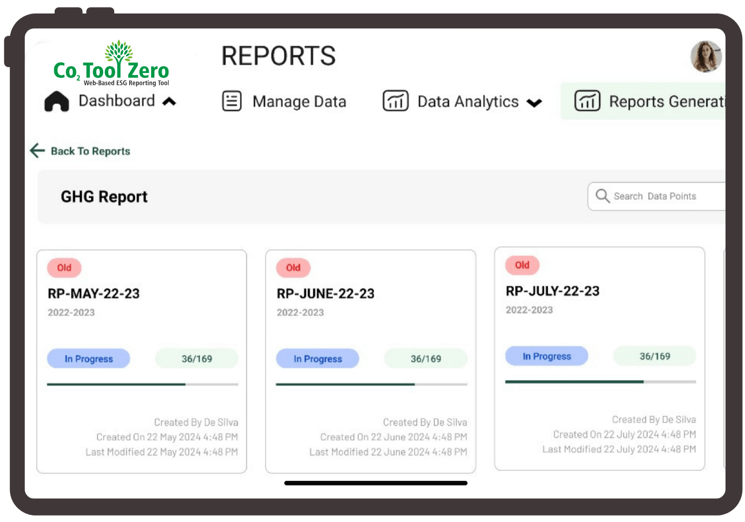
Task: Click Created By De Silva on RP-JULY-22-23
Action: point(654,420)
